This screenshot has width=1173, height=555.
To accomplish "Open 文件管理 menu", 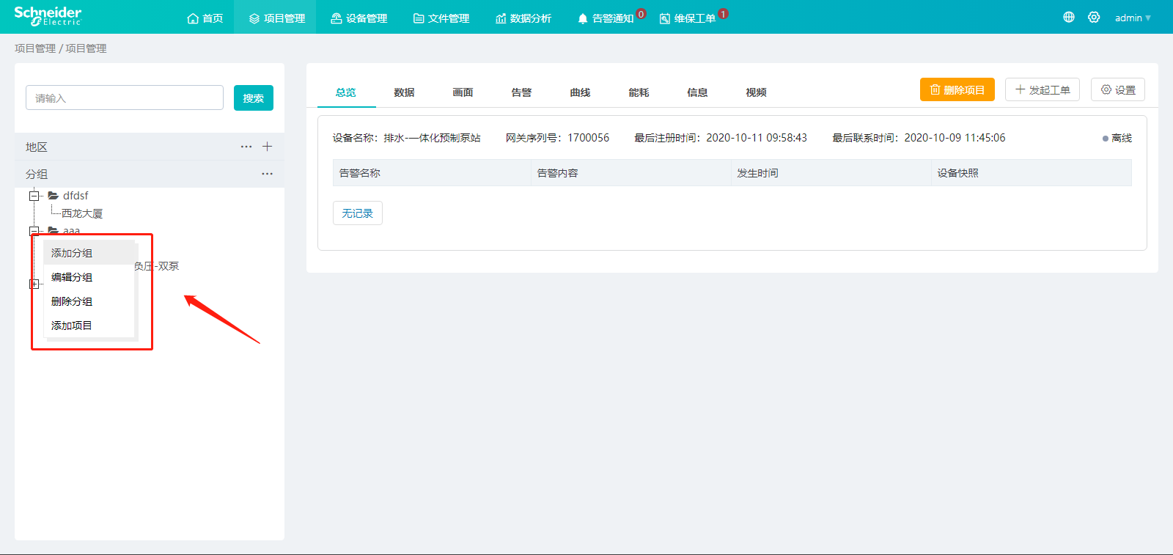I will click(x=441, y=18).
